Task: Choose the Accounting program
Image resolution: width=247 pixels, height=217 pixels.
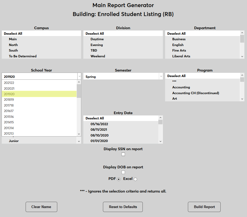Action: coord(181,87)
